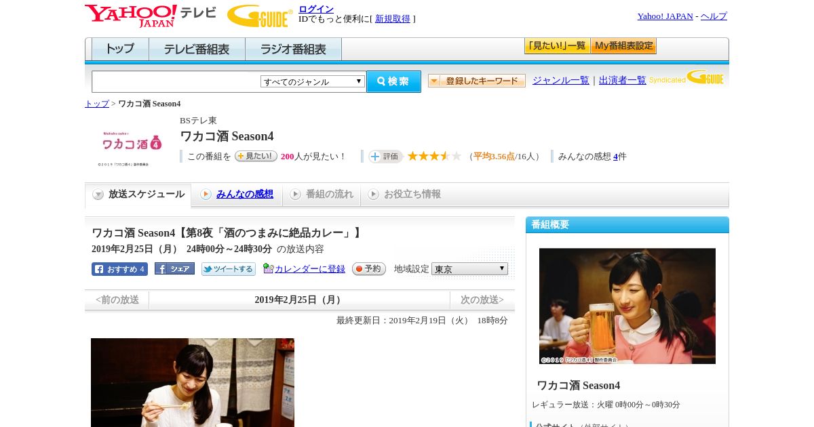
Task: Open the ヘルプ link
Action: tap(714, 16)
